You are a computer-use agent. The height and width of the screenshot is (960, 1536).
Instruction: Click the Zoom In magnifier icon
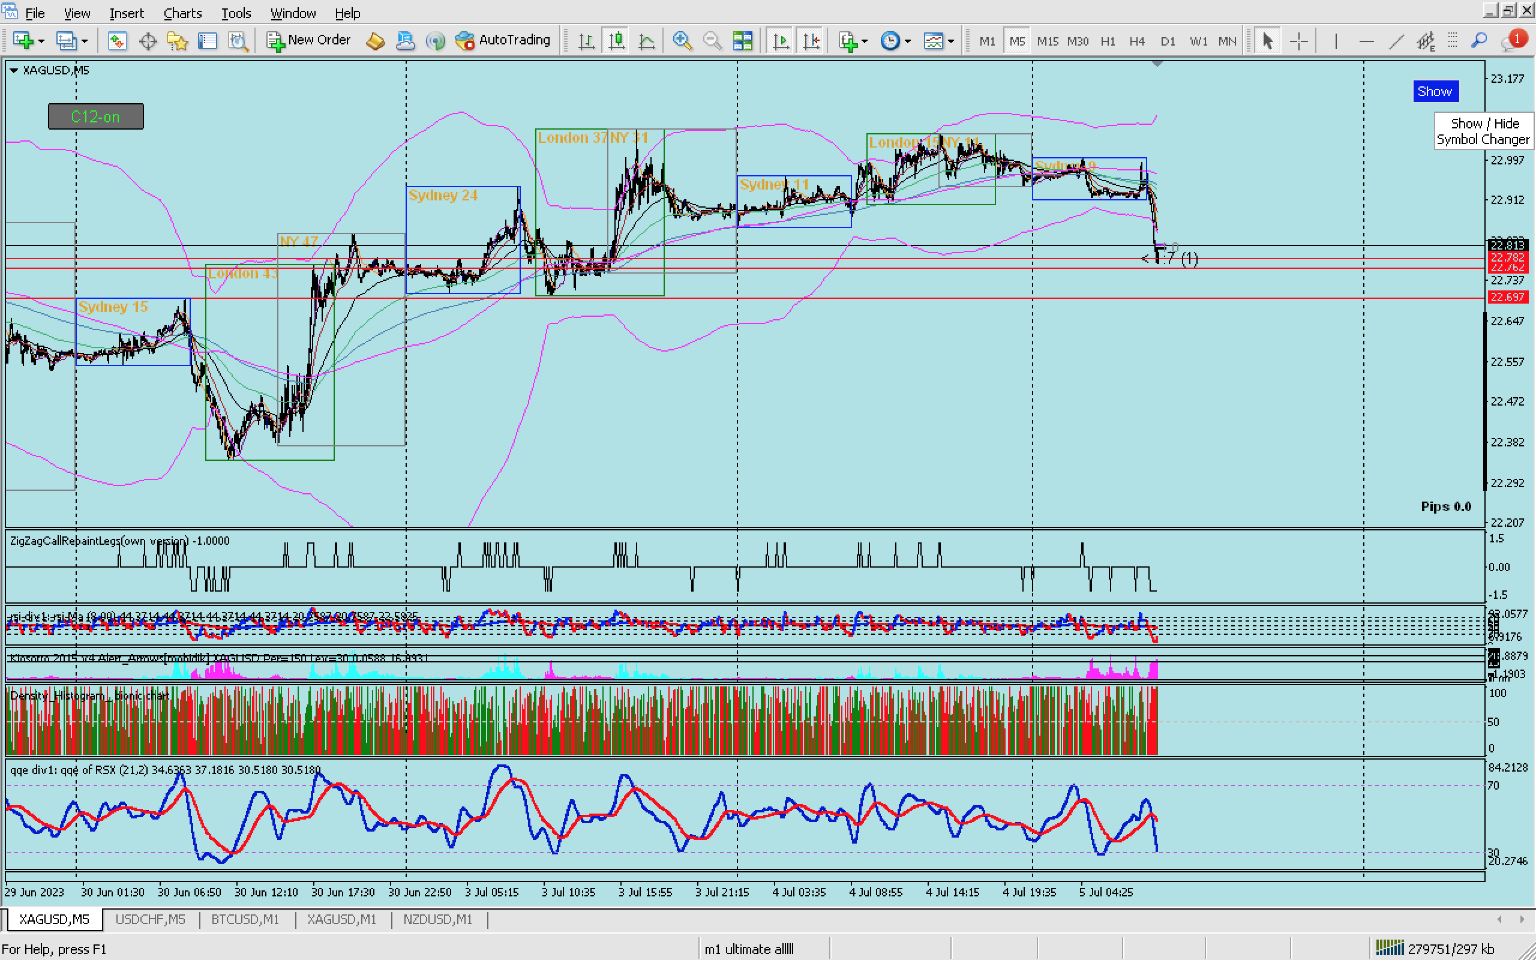tap(682, 41)
